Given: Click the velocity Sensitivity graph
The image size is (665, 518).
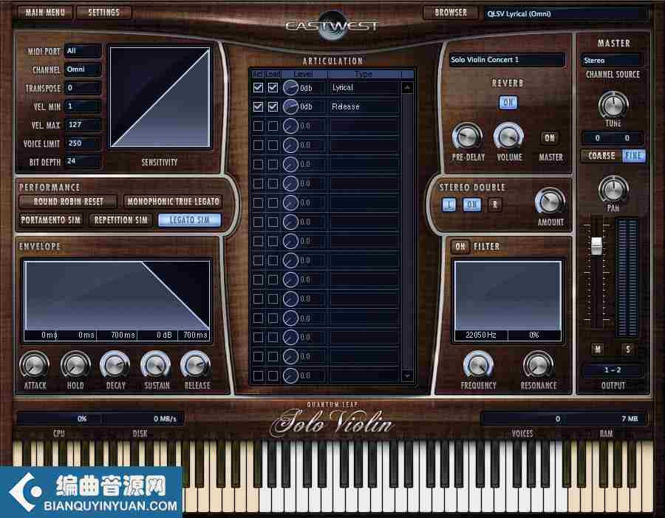Looking at the screenshot, I should coord(160,97).
